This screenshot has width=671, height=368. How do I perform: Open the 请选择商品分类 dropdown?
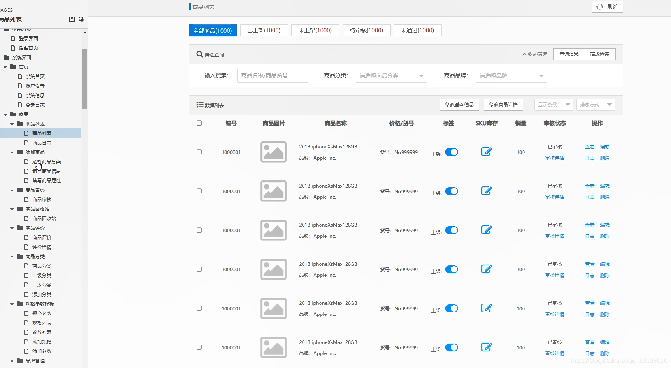391,75
